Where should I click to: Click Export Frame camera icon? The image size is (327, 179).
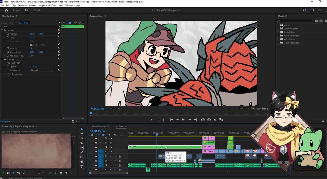(x=215, y=120)
